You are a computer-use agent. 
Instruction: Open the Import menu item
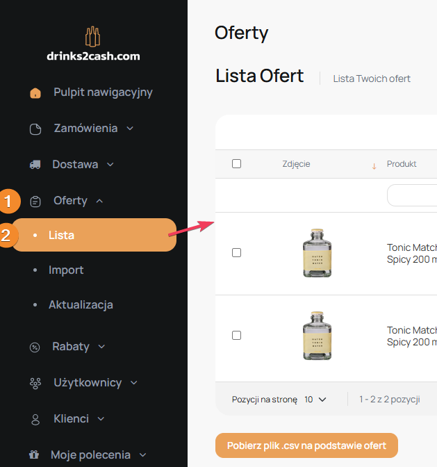(x=66, y=270)
